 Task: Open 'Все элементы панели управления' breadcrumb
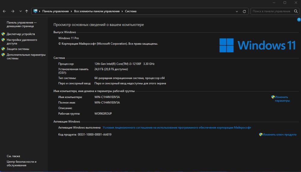97,11
